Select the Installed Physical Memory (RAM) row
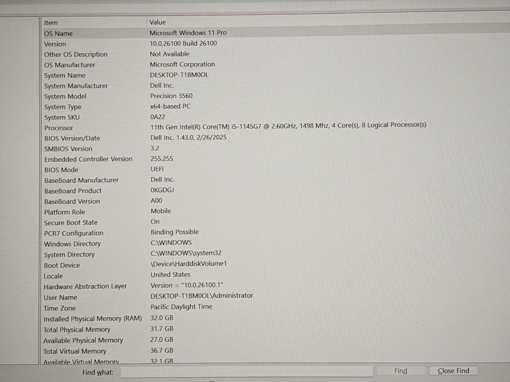 coord(92,319)
